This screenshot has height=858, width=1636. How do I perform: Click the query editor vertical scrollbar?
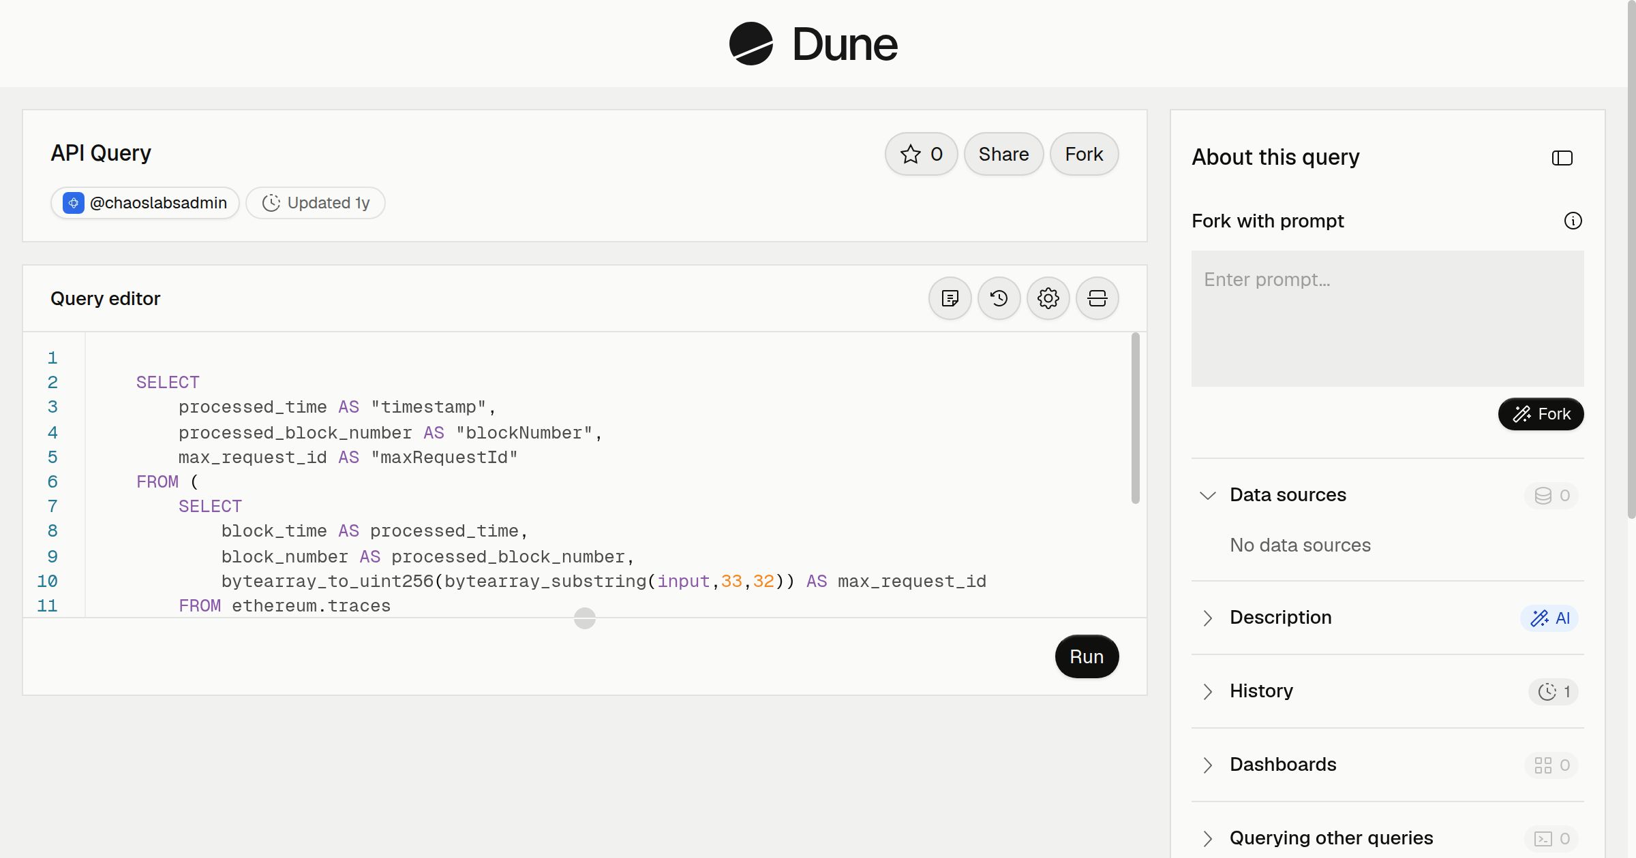pyautogui.click(x=1135, y=418)
